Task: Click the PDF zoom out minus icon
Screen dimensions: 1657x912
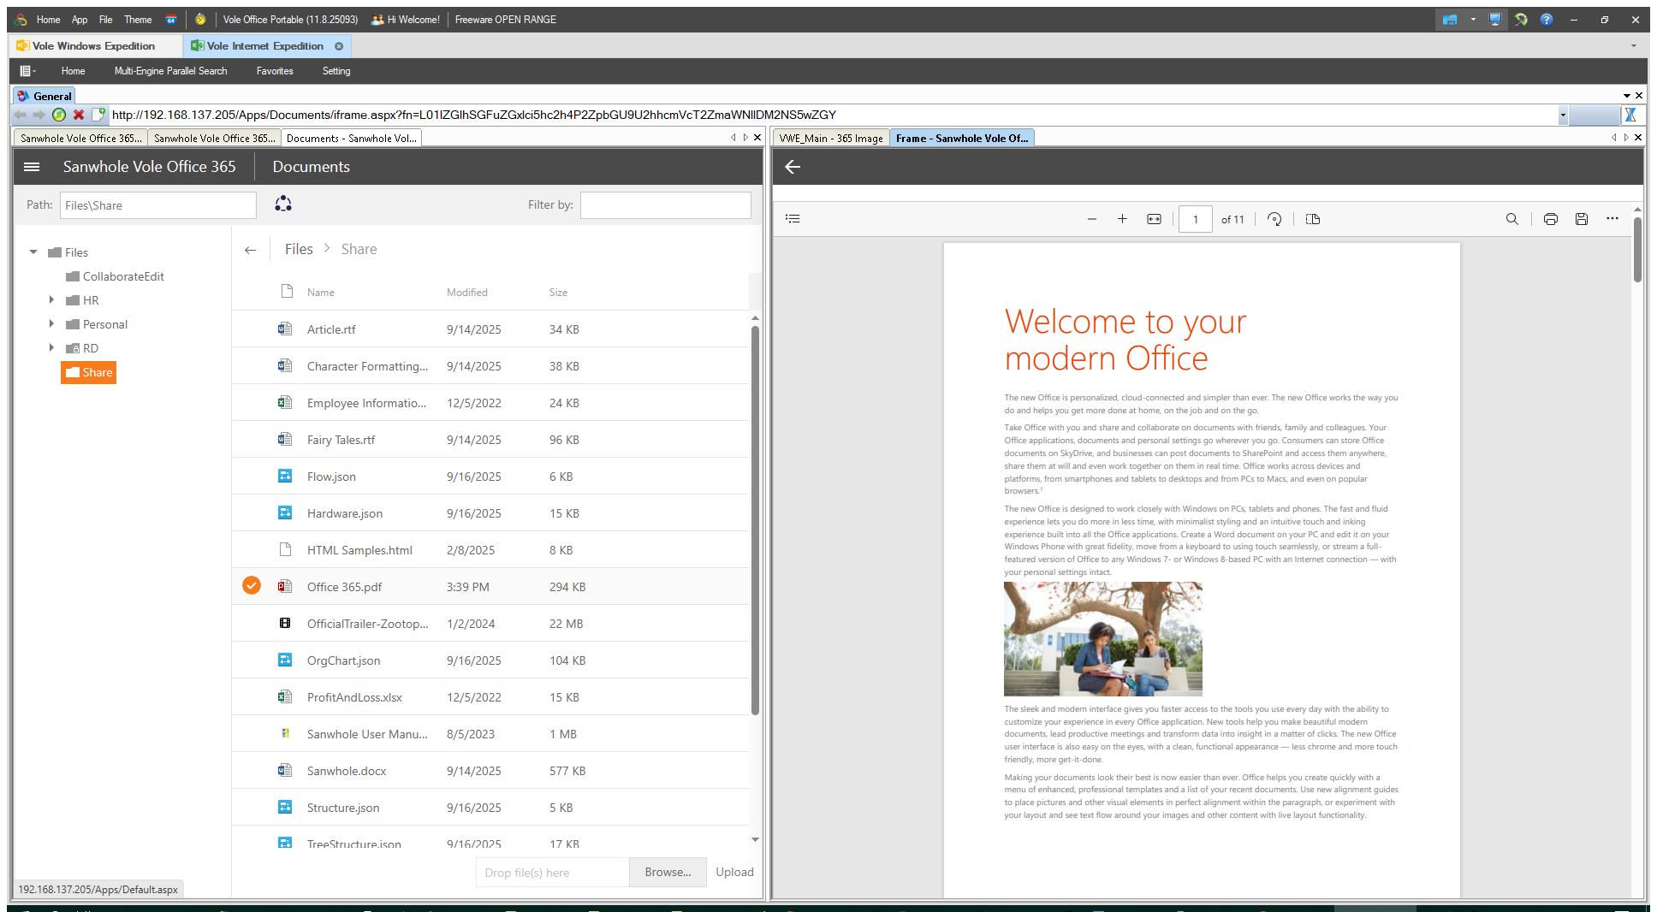Action: [1092, 219]
